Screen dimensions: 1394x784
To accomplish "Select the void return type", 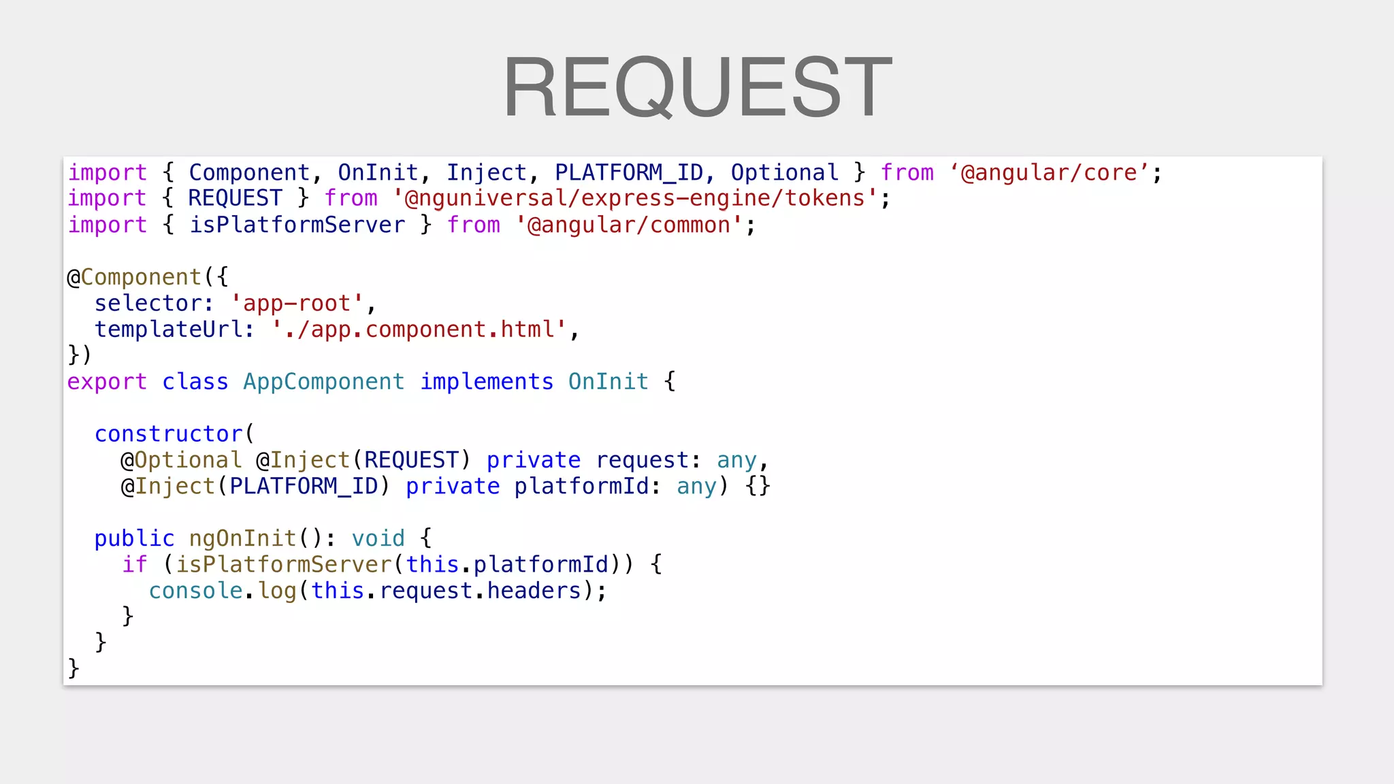I will (x=378, y=539).
